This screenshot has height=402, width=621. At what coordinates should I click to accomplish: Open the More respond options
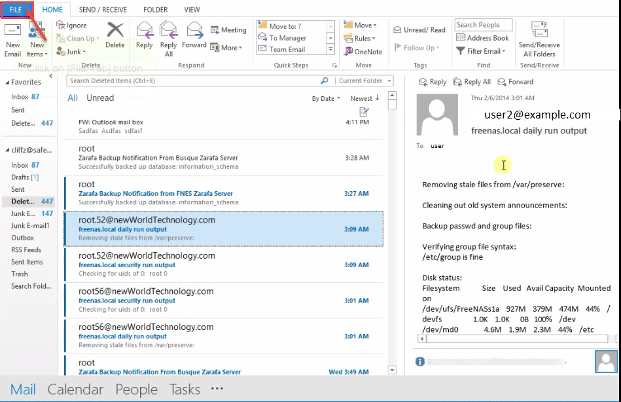(x=226, y=48)
